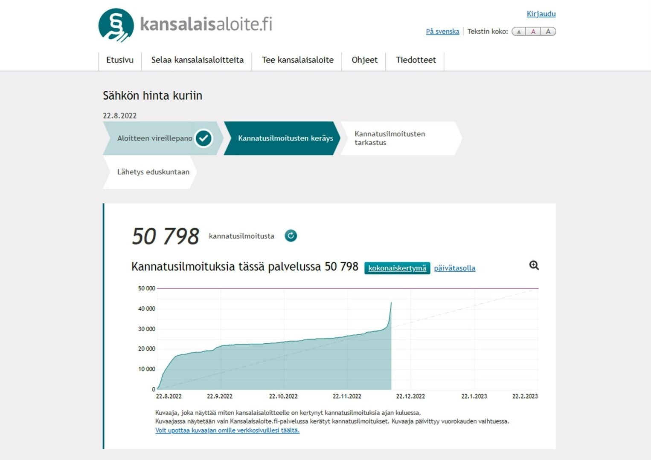Viewport: 651px width, 460px height.
Task: Click the Kannatusilmoitusten keräys step
Action: click(285, 138)
